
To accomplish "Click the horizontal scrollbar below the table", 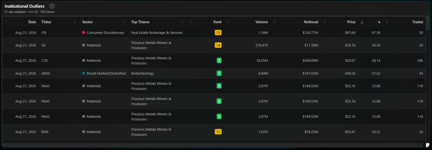I will point(212,145).
